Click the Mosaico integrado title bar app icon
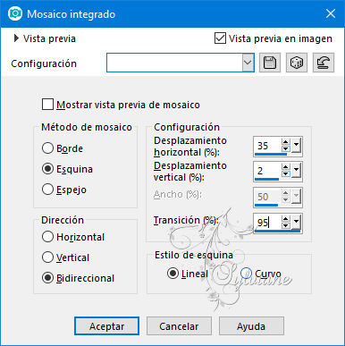345x346 pixels. pyautogui.click(x=15, y=13)
